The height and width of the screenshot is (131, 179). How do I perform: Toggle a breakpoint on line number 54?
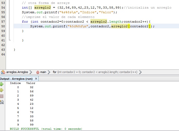point(3,8)
